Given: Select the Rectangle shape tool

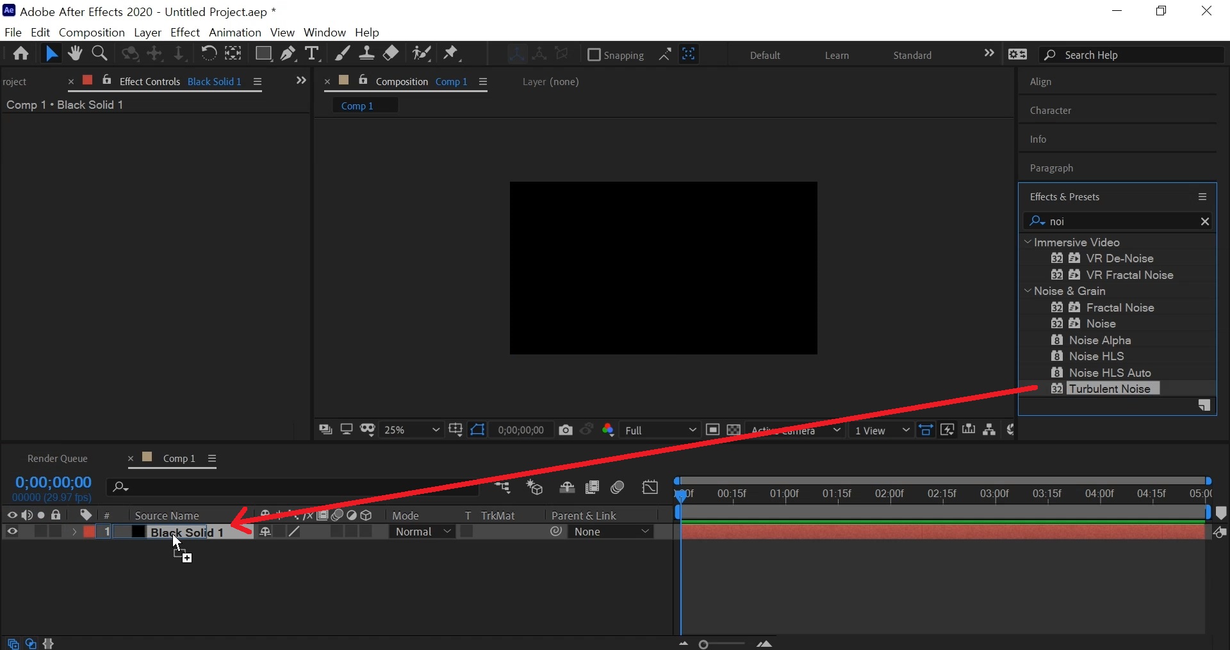Looking at the screenshot, I should click(263, 54).
